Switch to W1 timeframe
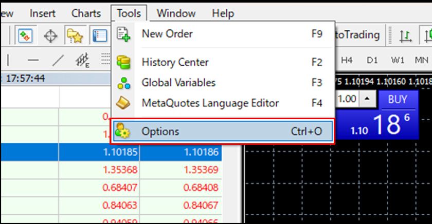Viewport: 432px width, 224px height. 398,60
